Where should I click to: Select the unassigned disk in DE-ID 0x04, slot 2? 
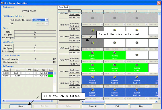point(137,43)
